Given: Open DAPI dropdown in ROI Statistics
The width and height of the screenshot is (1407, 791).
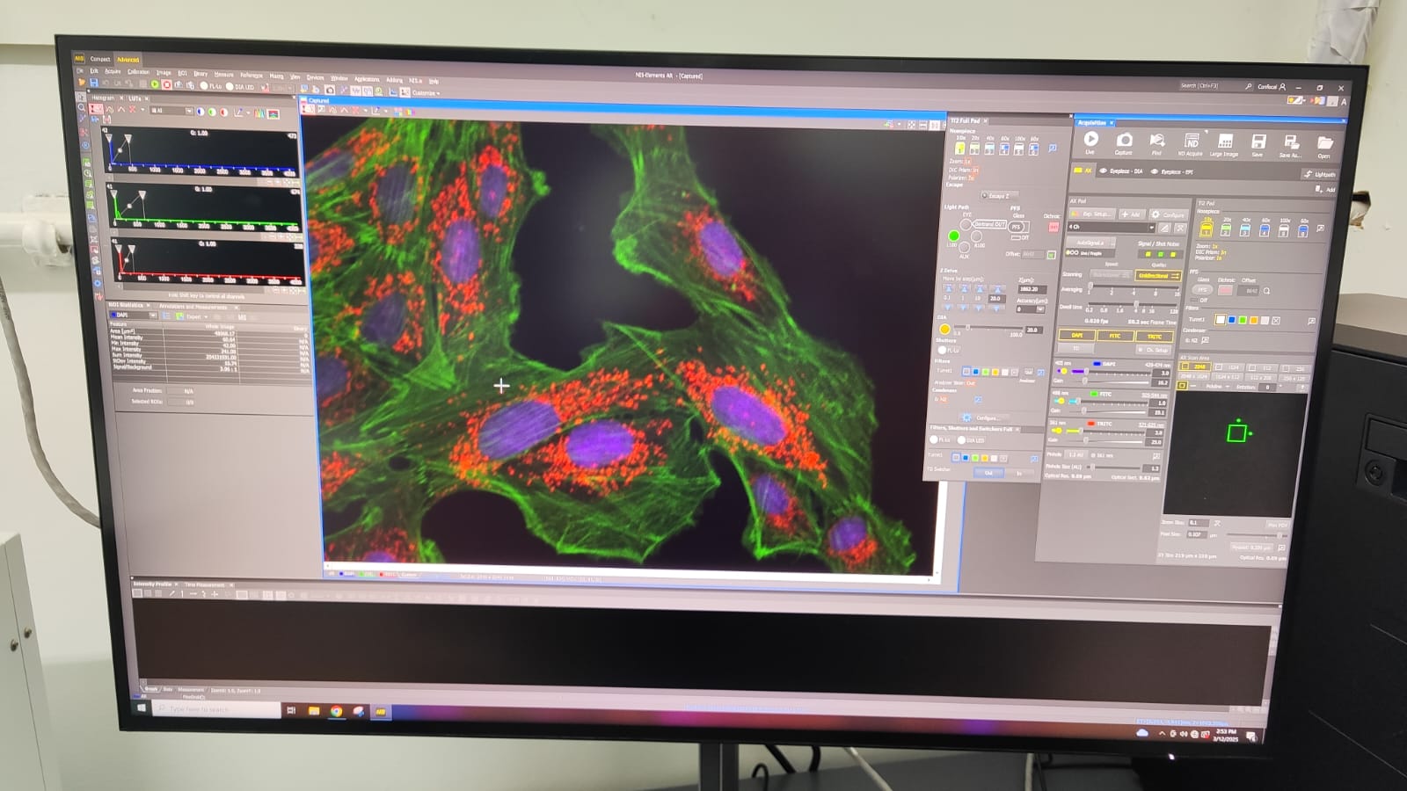Looking at the screenshot, I should click(134, 315).
